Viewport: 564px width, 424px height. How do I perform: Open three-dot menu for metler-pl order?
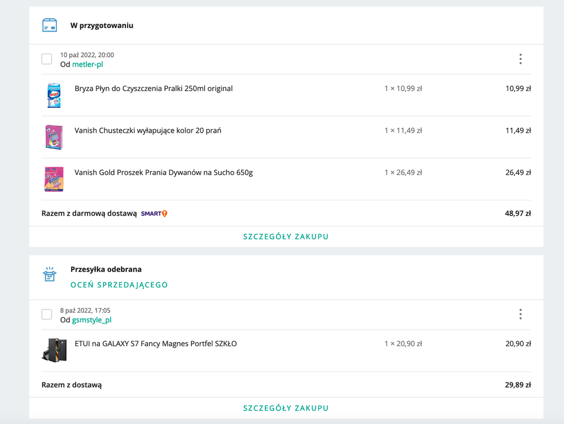[x=520, y=59]
